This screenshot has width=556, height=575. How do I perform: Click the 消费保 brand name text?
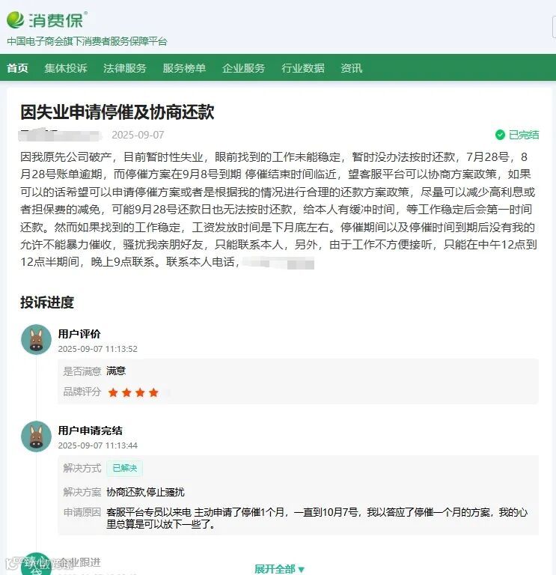[x=57, y=20]
